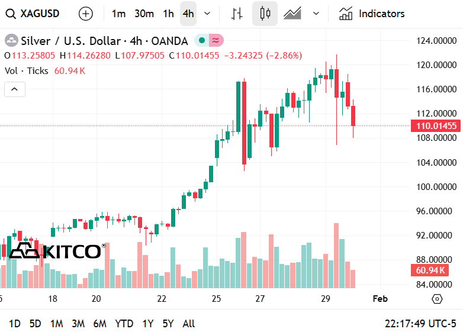This screenshot has width=463, height=332.
Task: Click the 110.01455 current price label
Action: click(x=436, y=125)
